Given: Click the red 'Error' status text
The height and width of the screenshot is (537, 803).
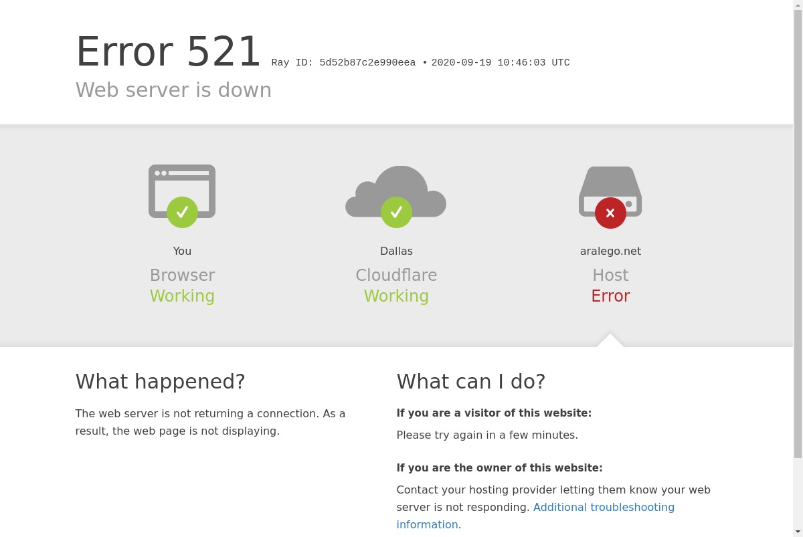Looking at the screenshot, I should click(610, 296).
